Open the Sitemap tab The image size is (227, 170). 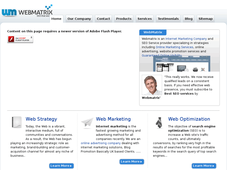click(x=205, y=19)
